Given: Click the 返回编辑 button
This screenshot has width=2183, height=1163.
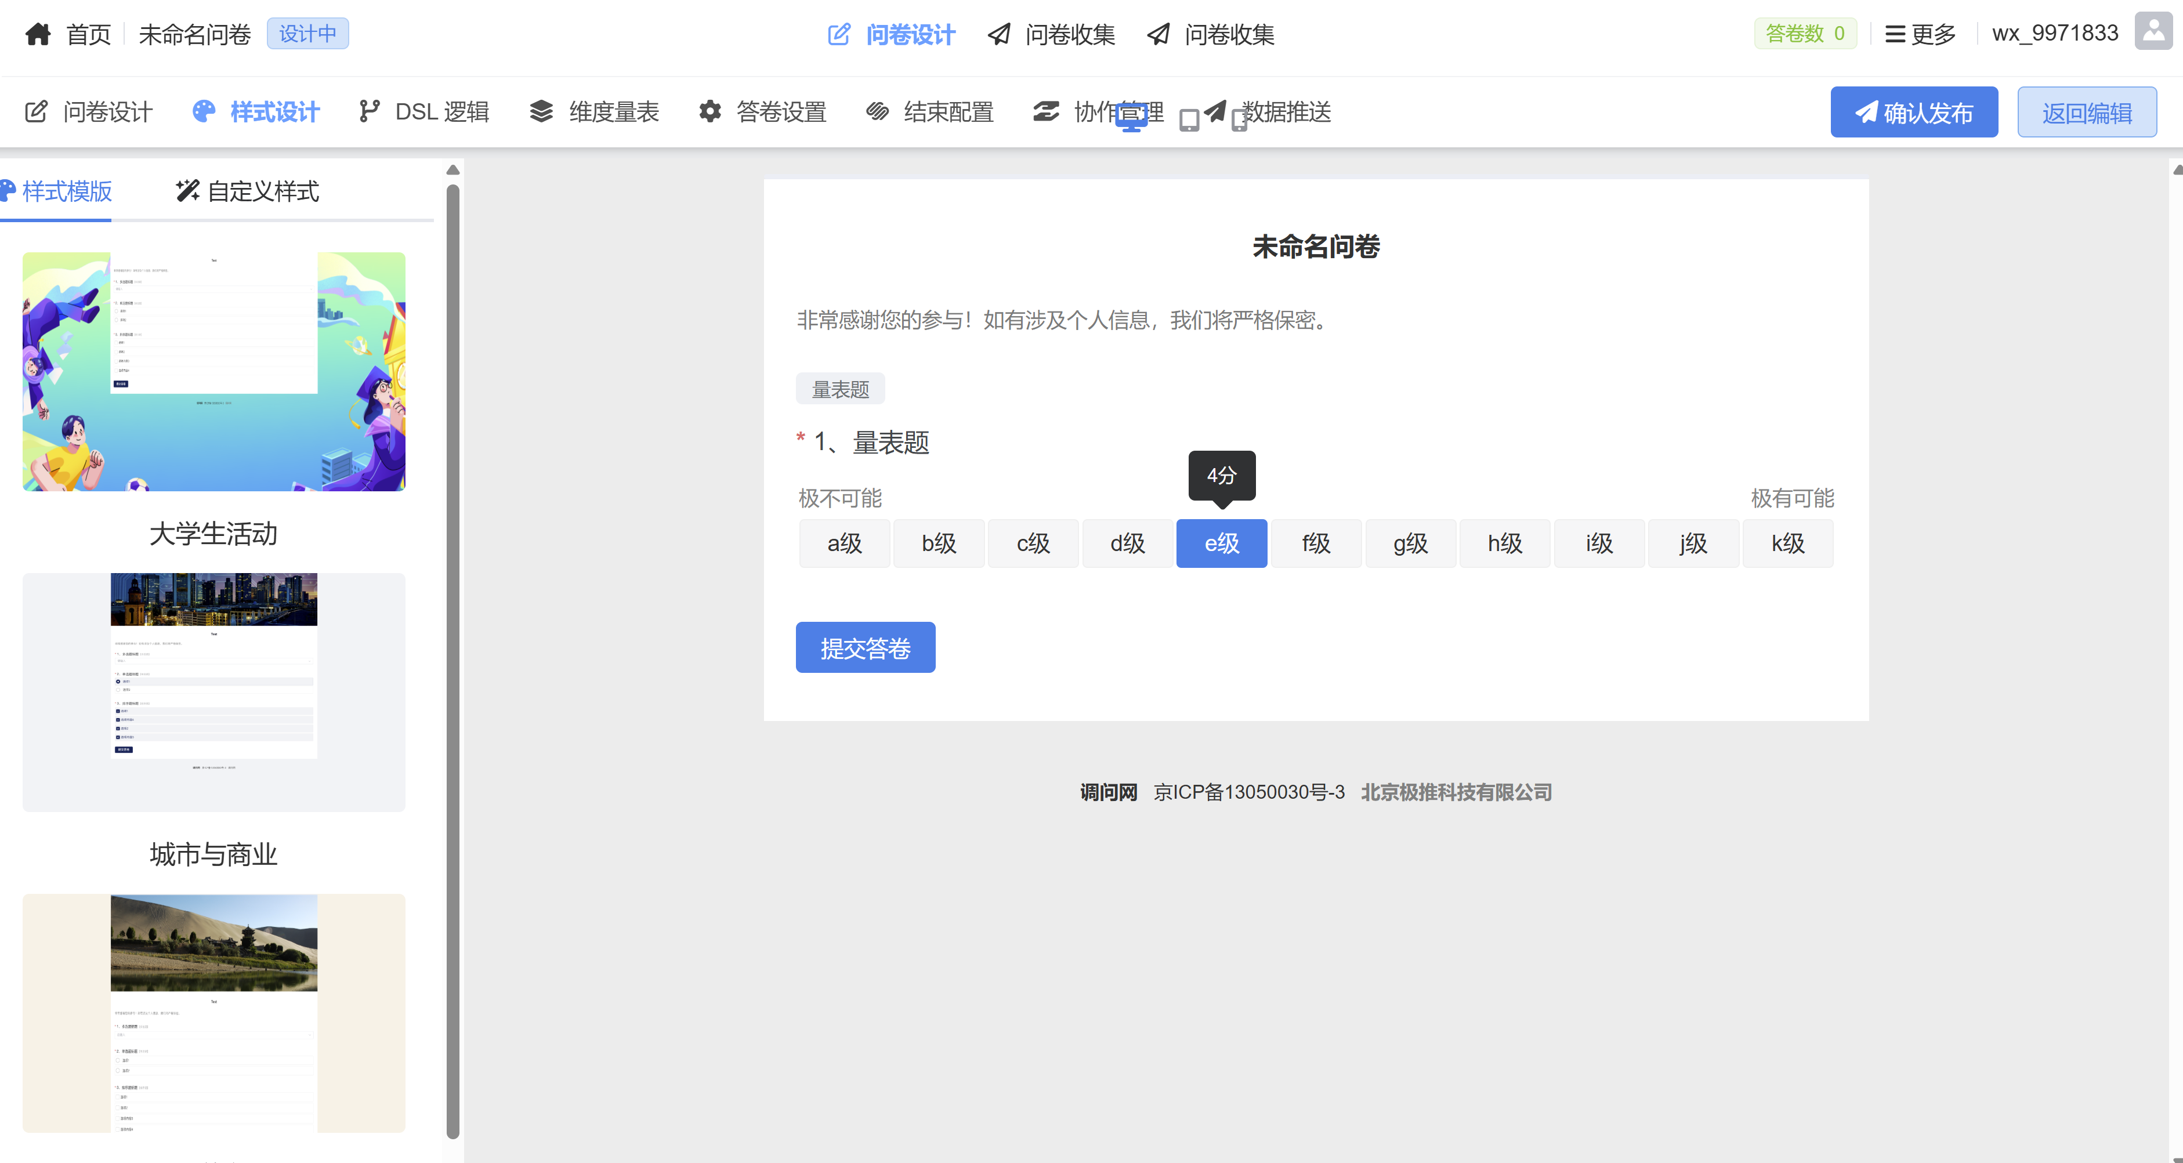Looking at the screenshot, I should [2086, 112].
